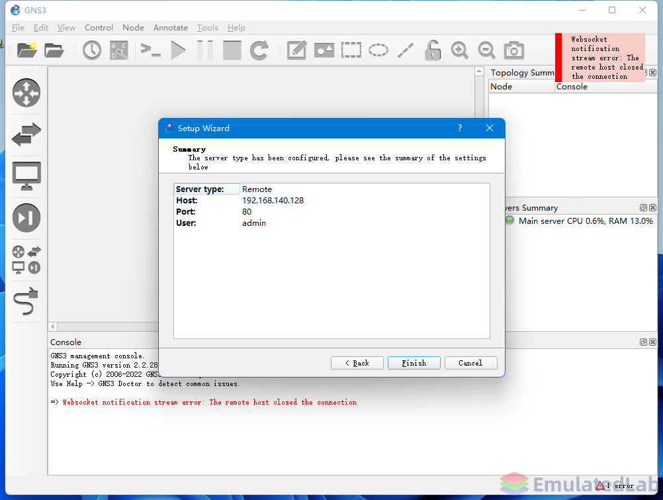Viewport: 663px width, 500px height.
Task: Draw an ellipse shape
Action: (x=378, y=50)
